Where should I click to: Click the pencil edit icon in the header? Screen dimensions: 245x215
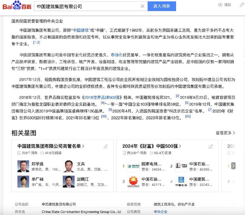coord(242,5)
